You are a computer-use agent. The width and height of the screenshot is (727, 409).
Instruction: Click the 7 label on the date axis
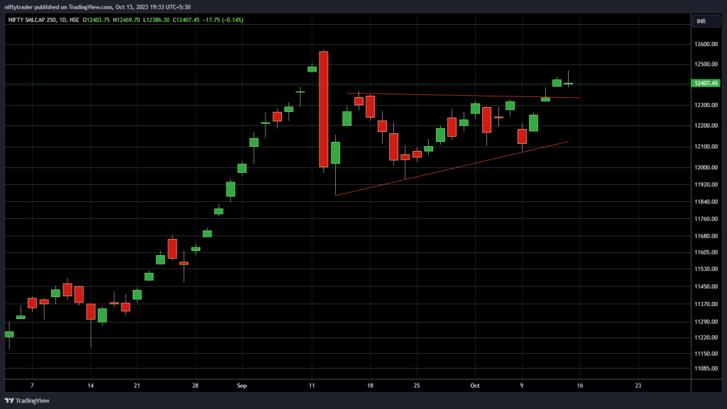click(x=32, y=386)
